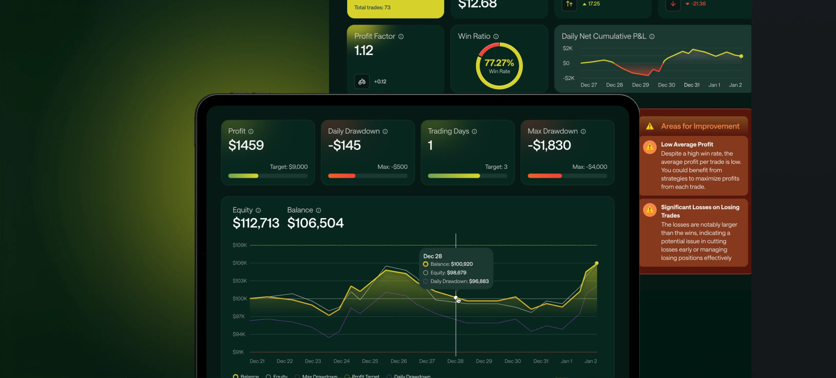This screenshot has height=378, width=836.
Task: Click the Trading Days info icon
Action: tap(474, 132)
